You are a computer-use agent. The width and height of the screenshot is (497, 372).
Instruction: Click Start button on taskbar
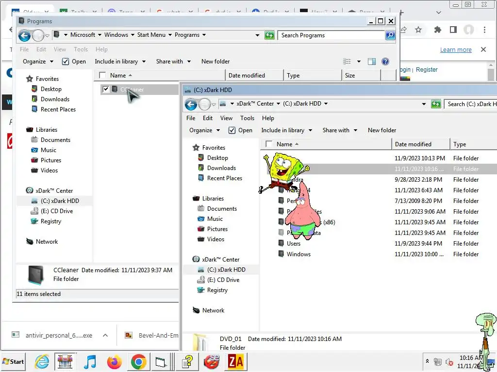point(13,361)
